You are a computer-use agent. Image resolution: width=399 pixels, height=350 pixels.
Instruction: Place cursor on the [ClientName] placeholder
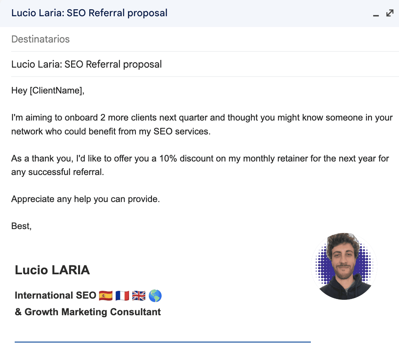(x=56, y=91)
